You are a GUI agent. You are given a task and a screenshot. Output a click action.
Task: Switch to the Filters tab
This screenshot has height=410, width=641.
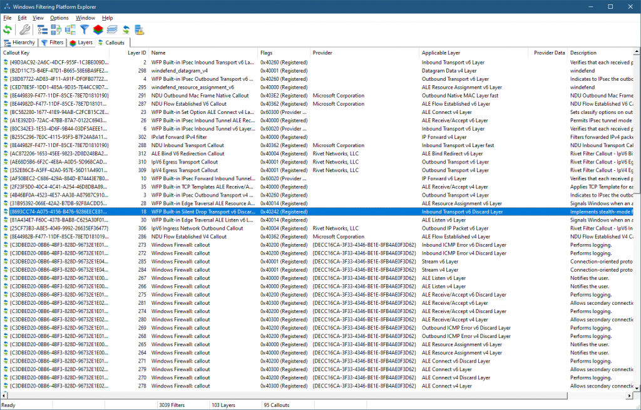53,43
